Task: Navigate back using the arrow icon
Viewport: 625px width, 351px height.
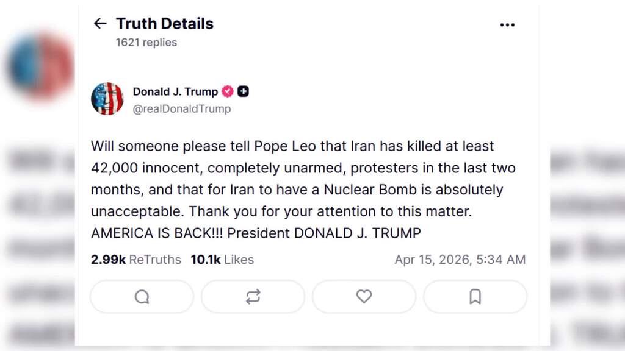Action: tap(100, 23)
